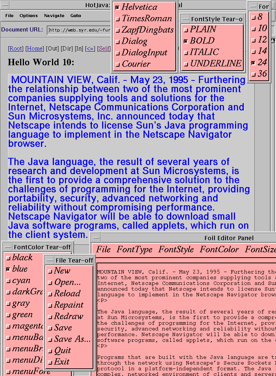Pick ZapfDingbats font type
Screen dimensions: 276x376
pos(144,30)
